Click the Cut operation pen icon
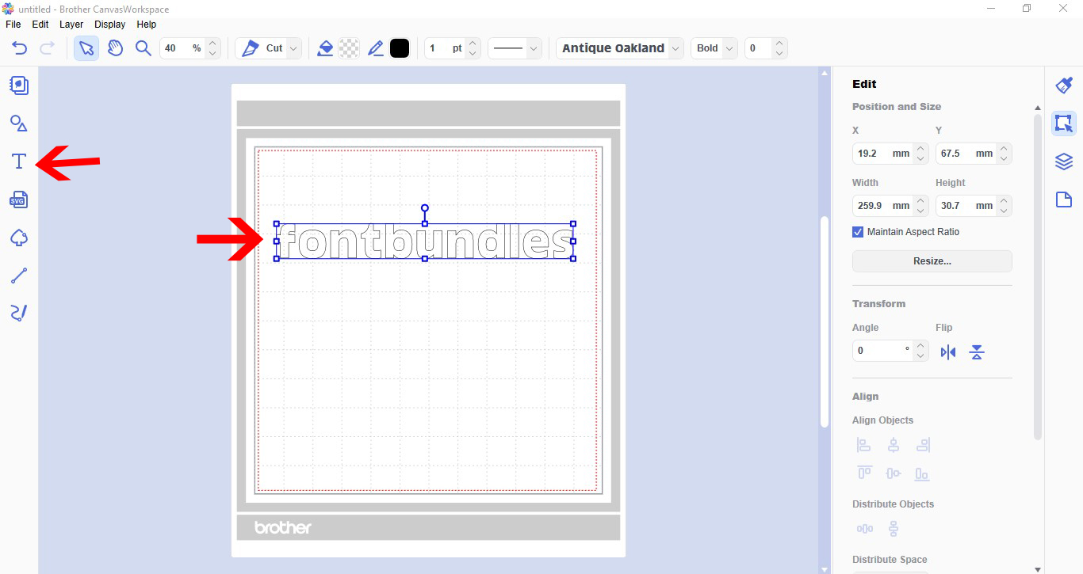This screenshot has width=1083, height=574. coord(250,48)
